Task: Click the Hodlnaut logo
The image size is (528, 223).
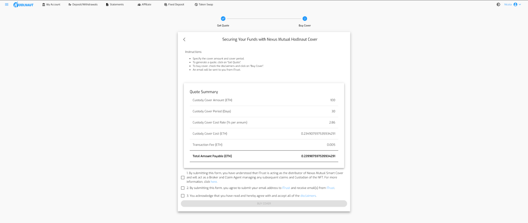Action: point(23,5)
